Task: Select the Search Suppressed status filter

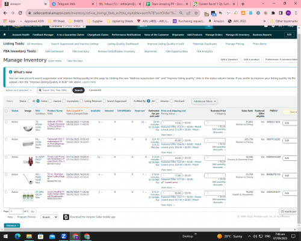Action: (104, 101)
